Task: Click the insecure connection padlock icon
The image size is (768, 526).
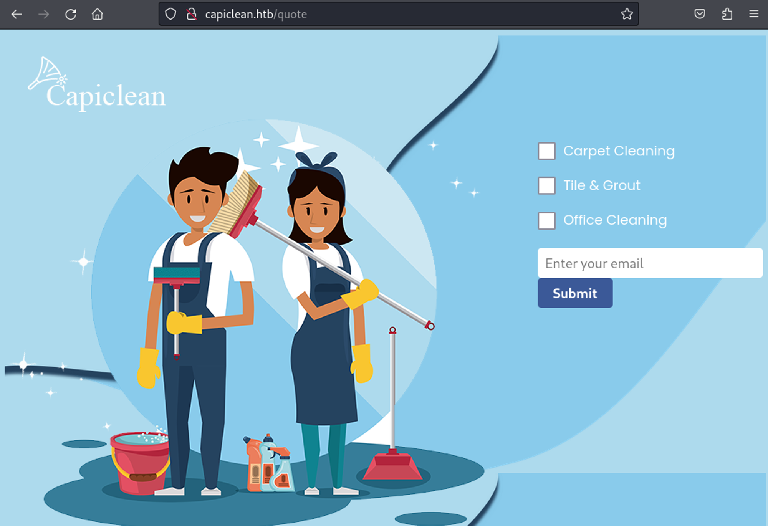Action: [191, 14]
